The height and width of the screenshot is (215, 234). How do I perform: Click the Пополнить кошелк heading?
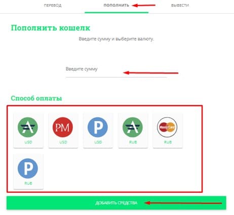pyautogui.click(x=51, y=28)
